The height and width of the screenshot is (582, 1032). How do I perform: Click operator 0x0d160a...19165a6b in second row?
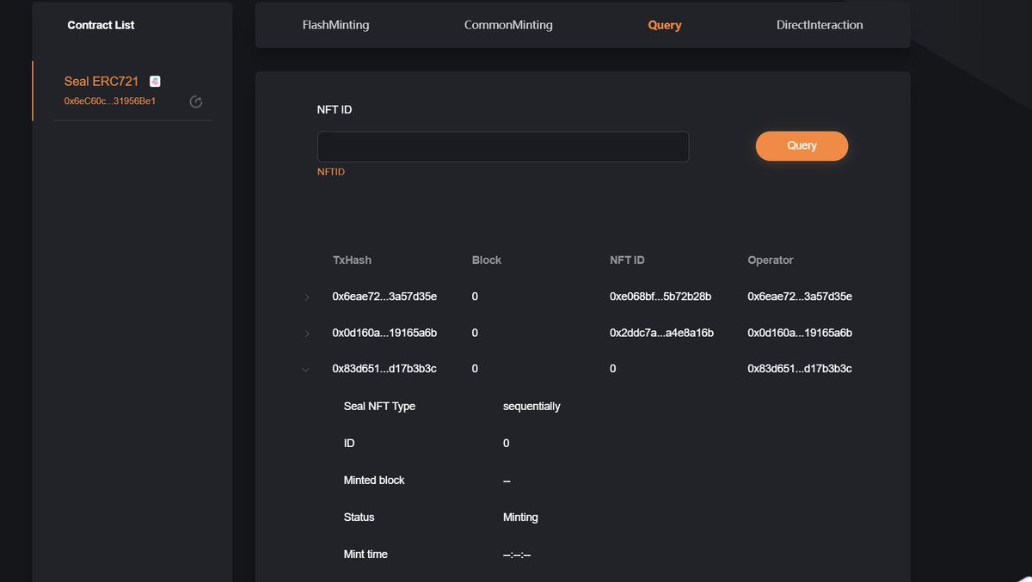pyautogui.click(x=800, y=333)
